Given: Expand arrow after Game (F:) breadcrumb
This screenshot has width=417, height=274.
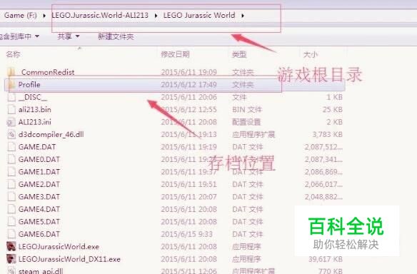Looking at the screenshot, I should 44,16.
